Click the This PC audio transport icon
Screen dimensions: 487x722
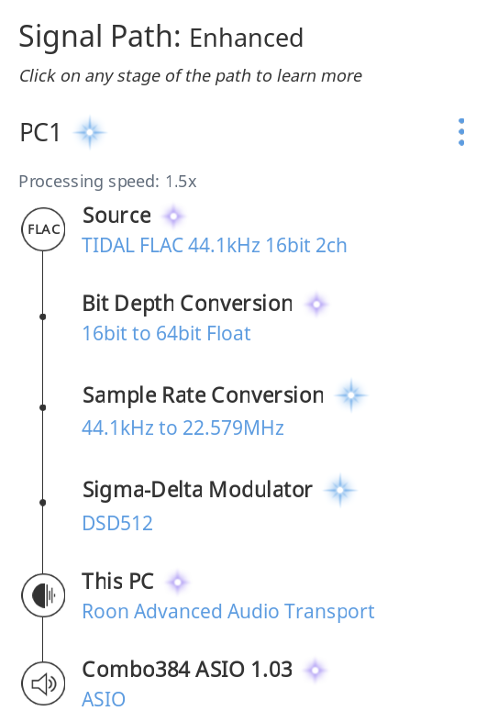[43, 595]
